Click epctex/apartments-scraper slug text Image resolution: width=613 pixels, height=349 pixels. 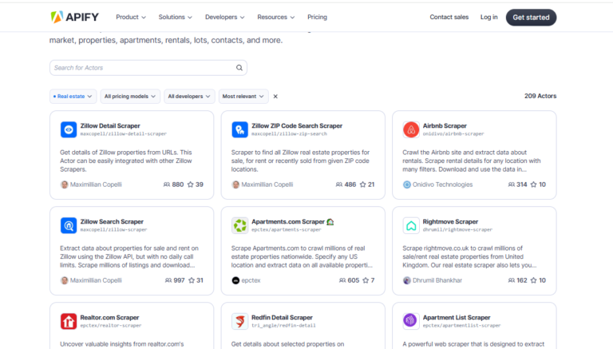point(287,230)
